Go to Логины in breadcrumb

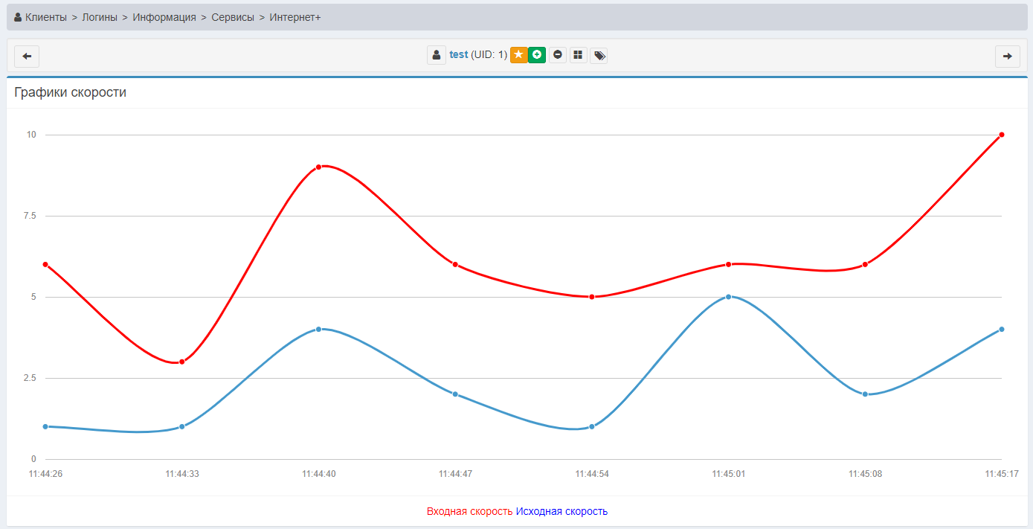pos(100,17)
